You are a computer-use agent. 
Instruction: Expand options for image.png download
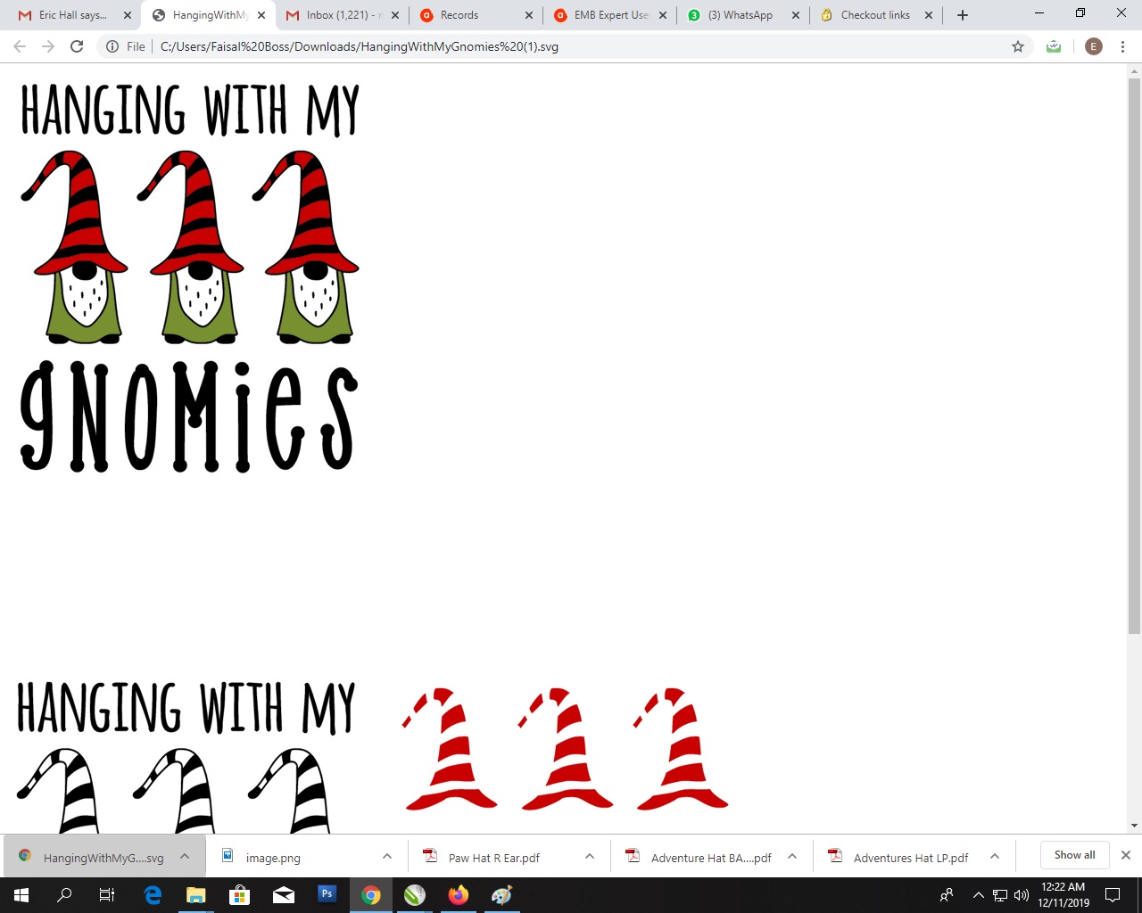pyautogui.click(x=387, y=857)
